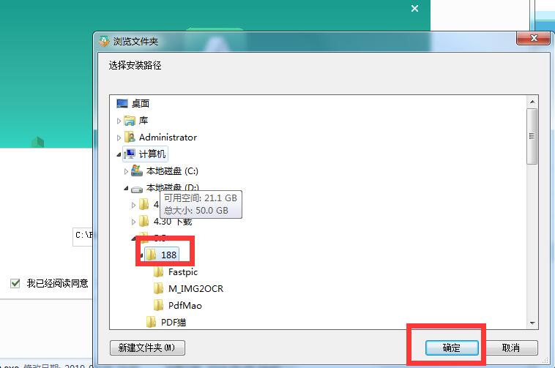Collapse the 计算机 tree node
The width and height of the screenshot is (555, 368).
pos(119,154)
